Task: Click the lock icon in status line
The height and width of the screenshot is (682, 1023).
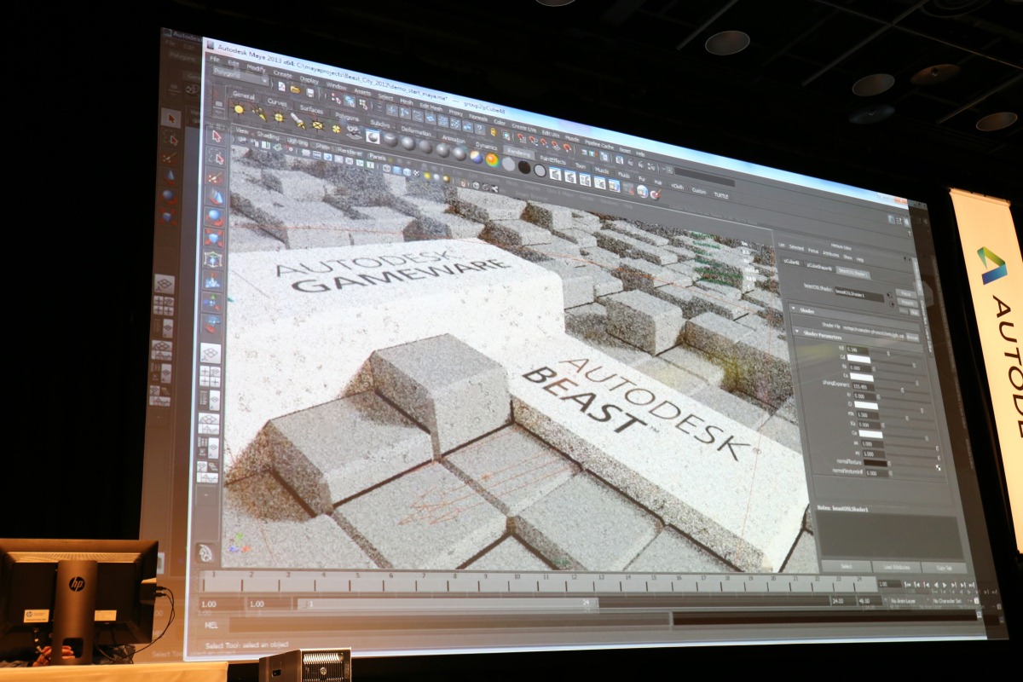Action: coord(493,132)
